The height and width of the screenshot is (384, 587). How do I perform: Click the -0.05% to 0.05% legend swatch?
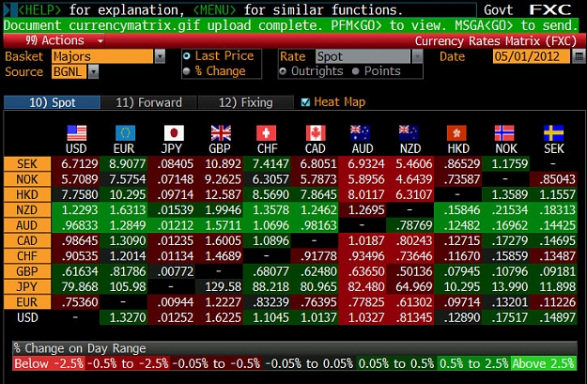coord(309,363)
